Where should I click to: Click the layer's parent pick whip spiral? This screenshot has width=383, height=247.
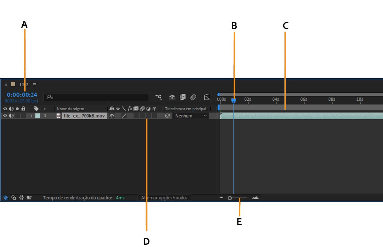coord(167,116)
